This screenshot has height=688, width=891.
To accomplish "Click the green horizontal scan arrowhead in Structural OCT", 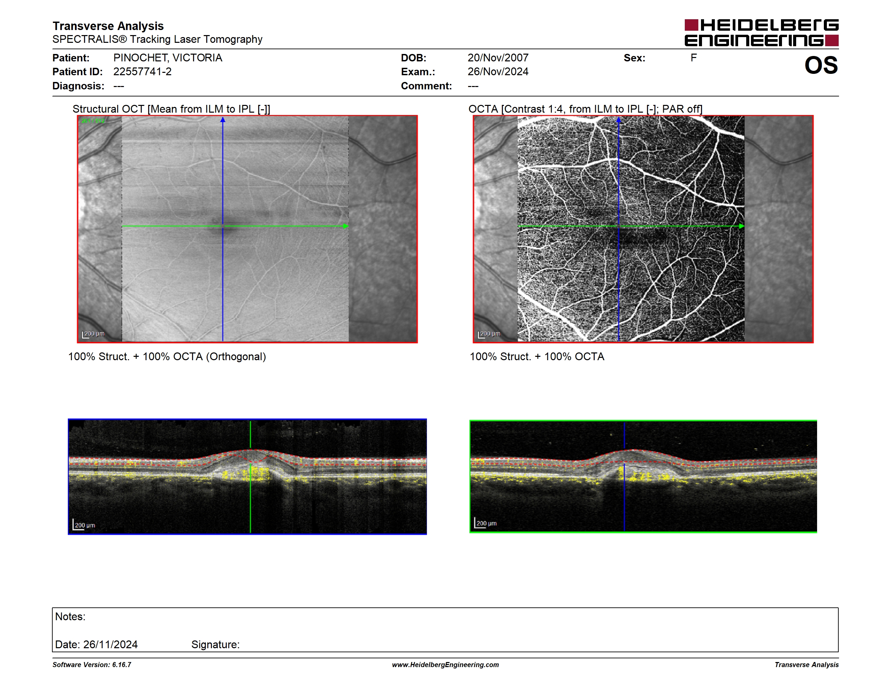I will [346, 226].
